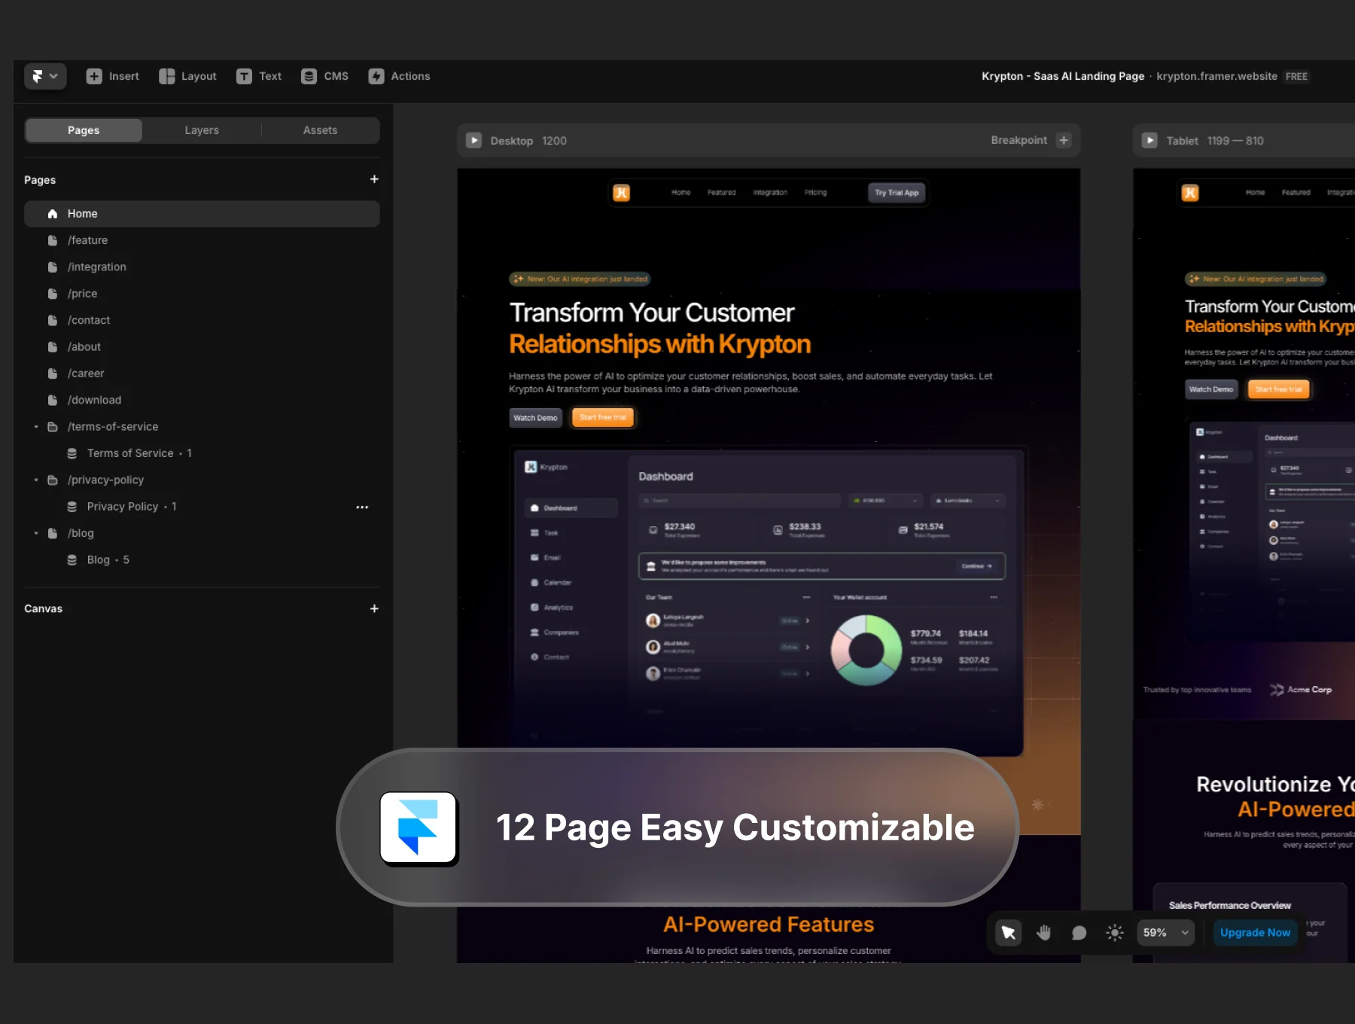Screen dimensions: 1355x1024
Task: Add a new canvas with plus icon
Action: [x=374, y=608]
